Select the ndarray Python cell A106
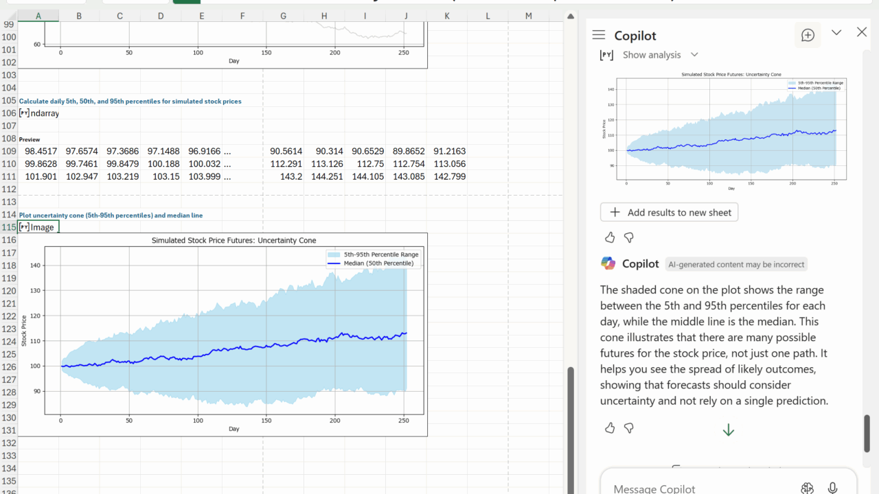This screenshot has width=879, height=494. pyautogui.click(x=38, y=113)
